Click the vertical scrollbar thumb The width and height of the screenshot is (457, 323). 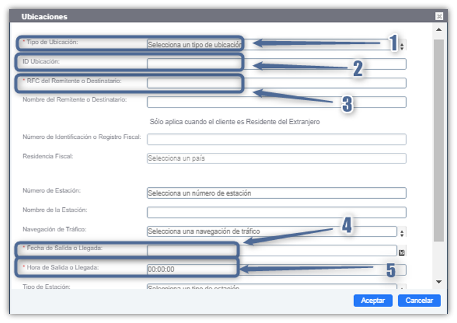(x=439, y=140)
